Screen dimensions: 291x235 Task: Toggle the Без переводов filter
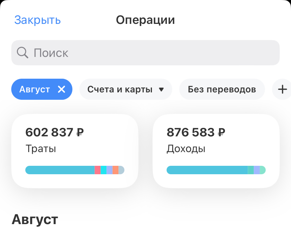click(222, 89)
